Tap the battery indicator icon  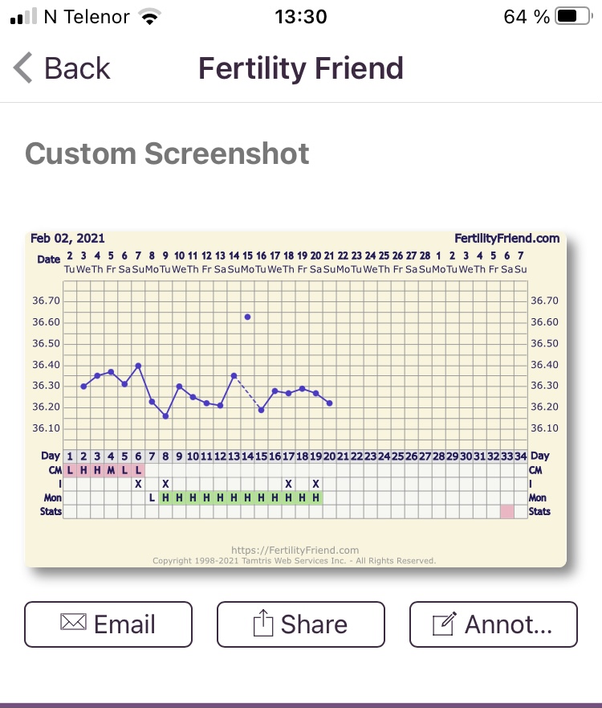coord(573,16)
